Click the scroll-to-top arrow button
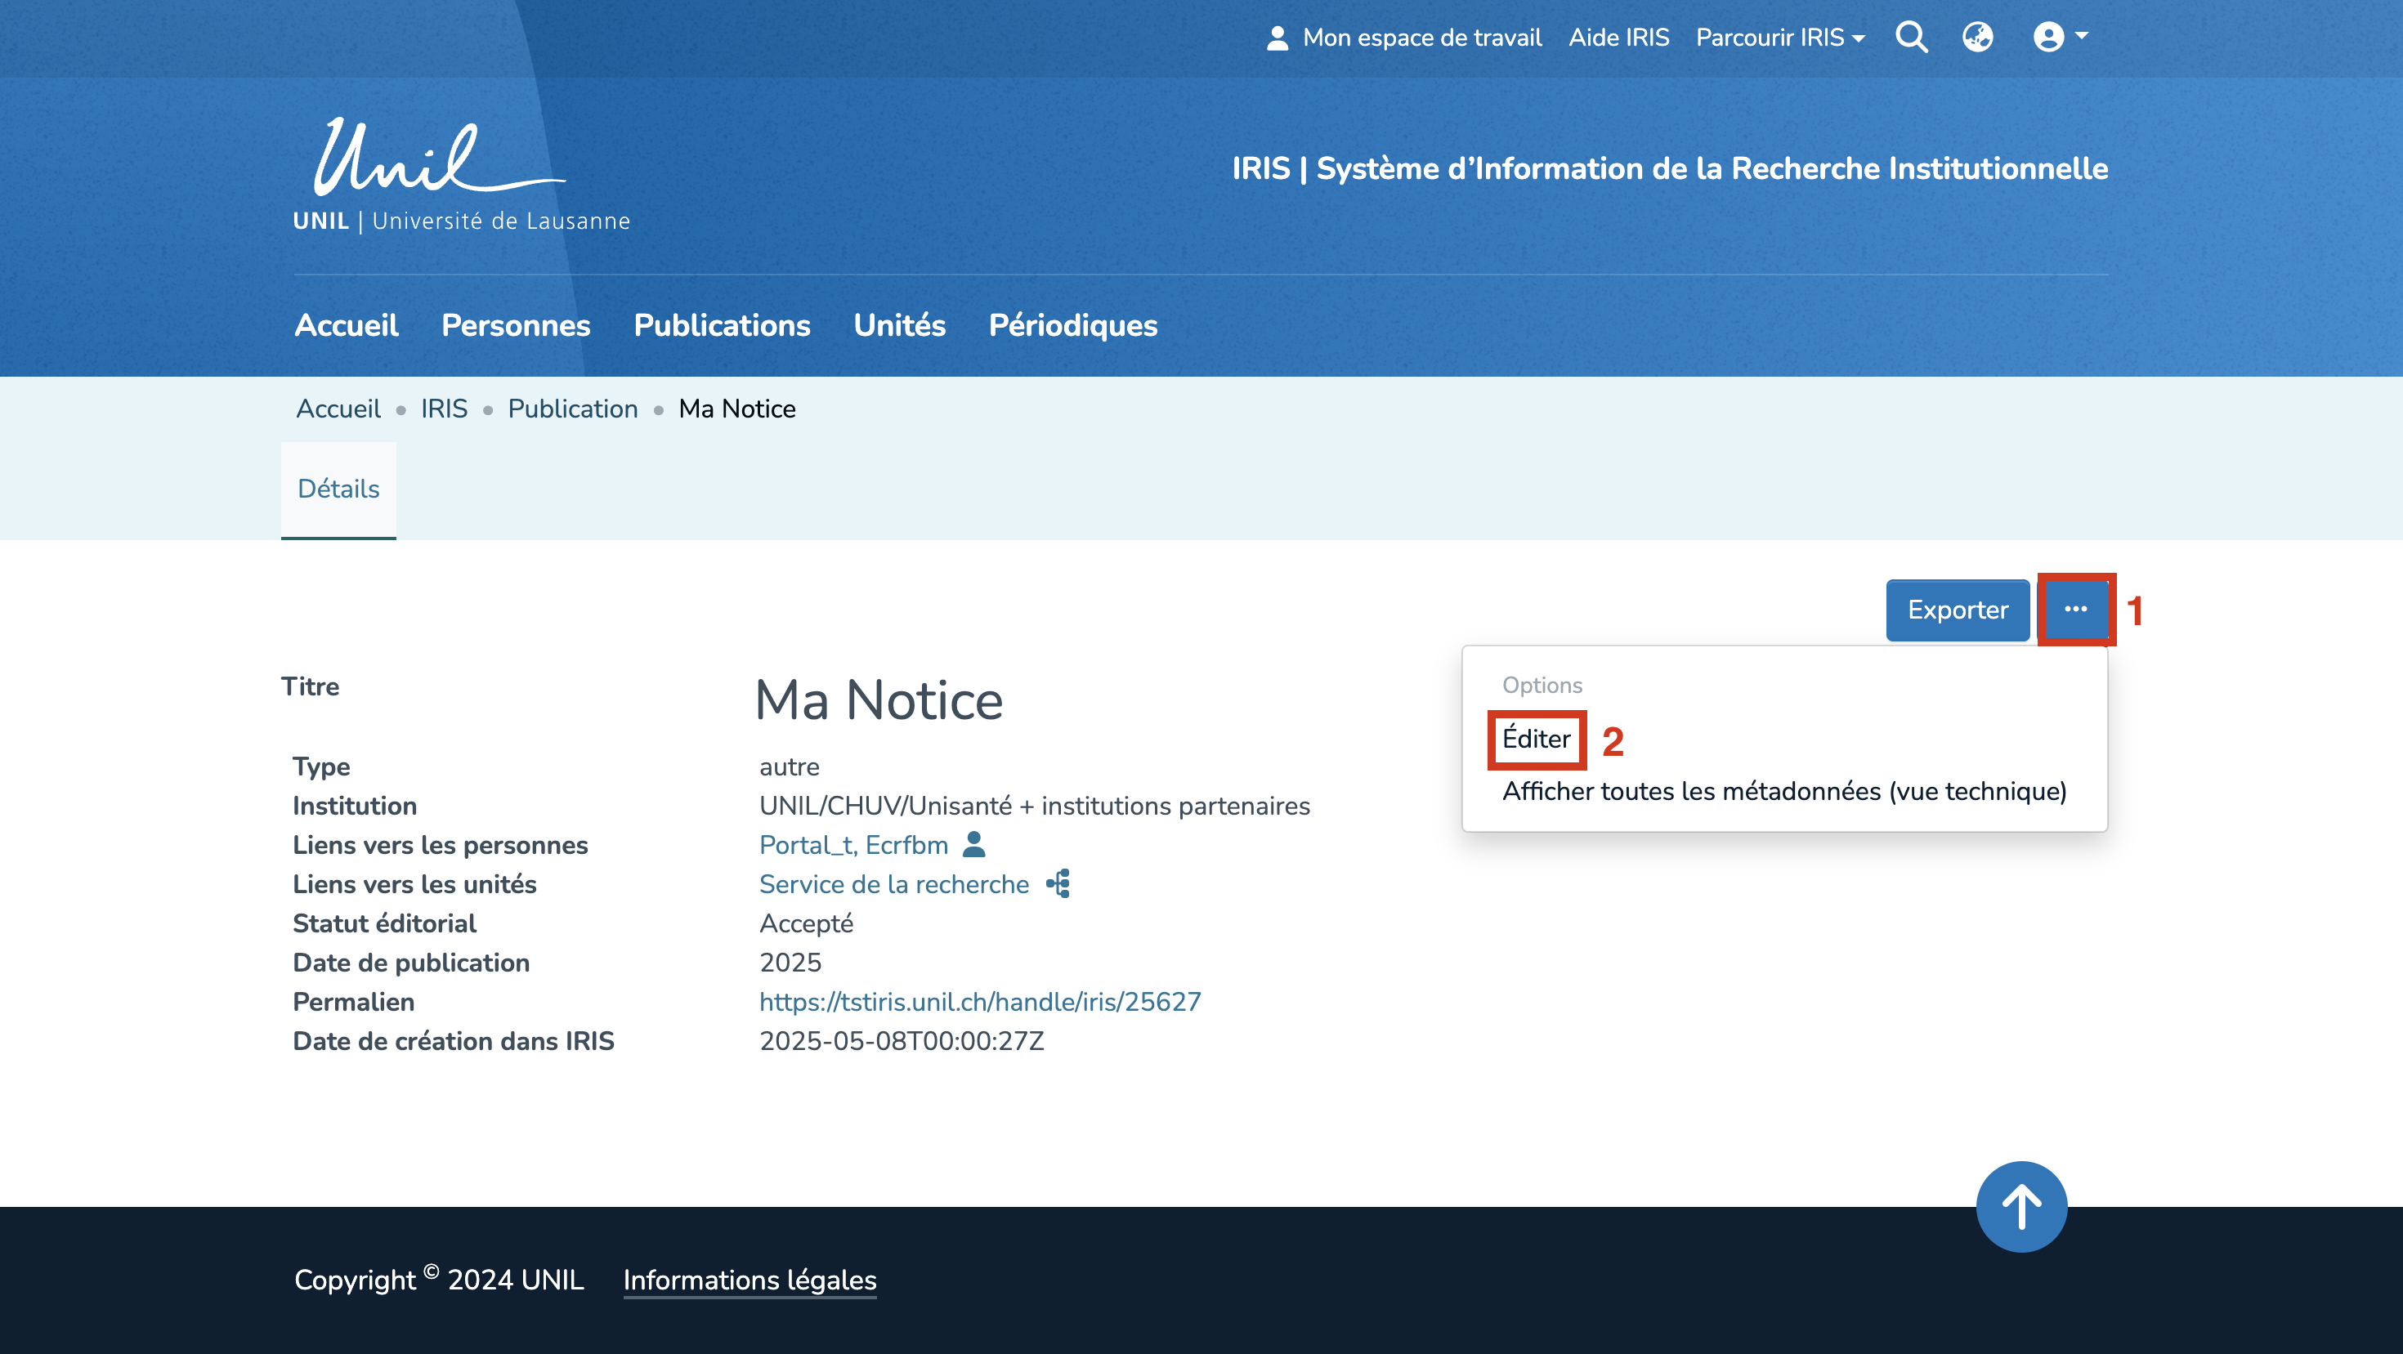2403x1354 pixels. 2020,1206
